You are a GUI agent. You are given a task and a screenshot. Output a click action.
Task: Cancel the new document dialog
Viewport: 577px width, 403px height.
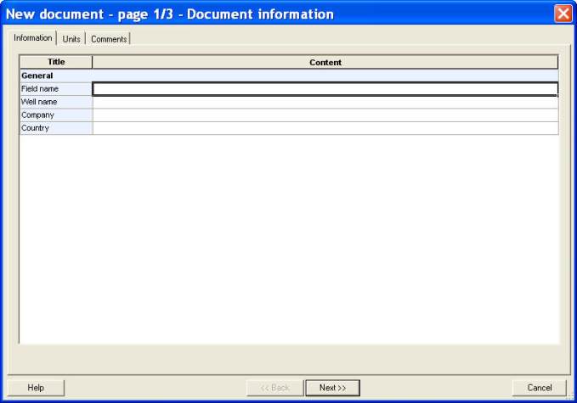click(539, 388)
